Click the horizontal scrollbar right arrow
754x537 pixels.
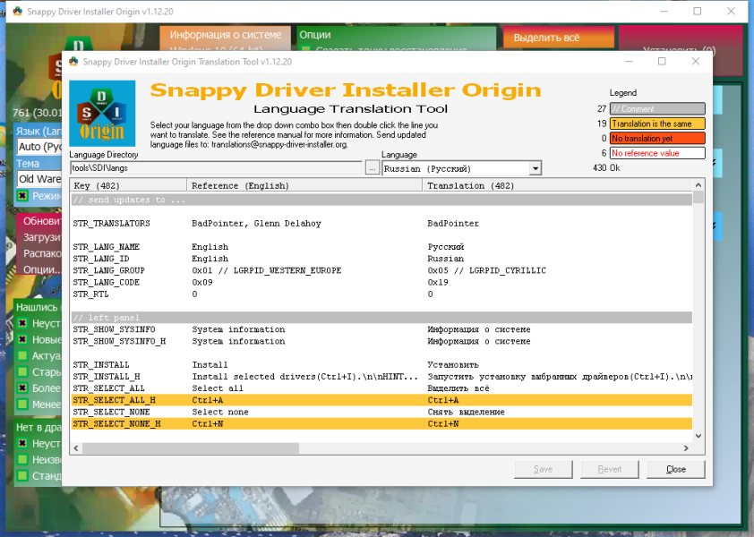pos(686,448)
